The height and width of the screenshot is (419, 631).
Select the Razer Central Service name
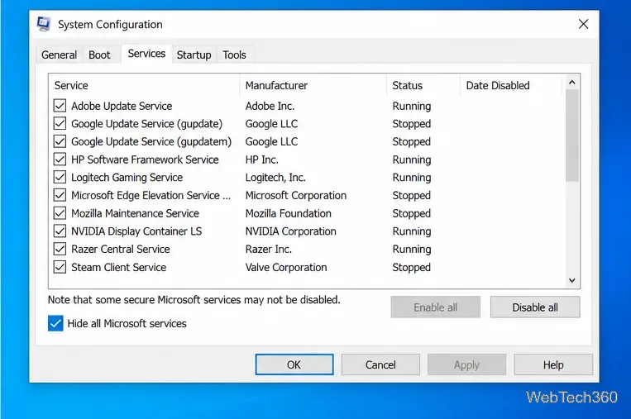click(120, 249)
